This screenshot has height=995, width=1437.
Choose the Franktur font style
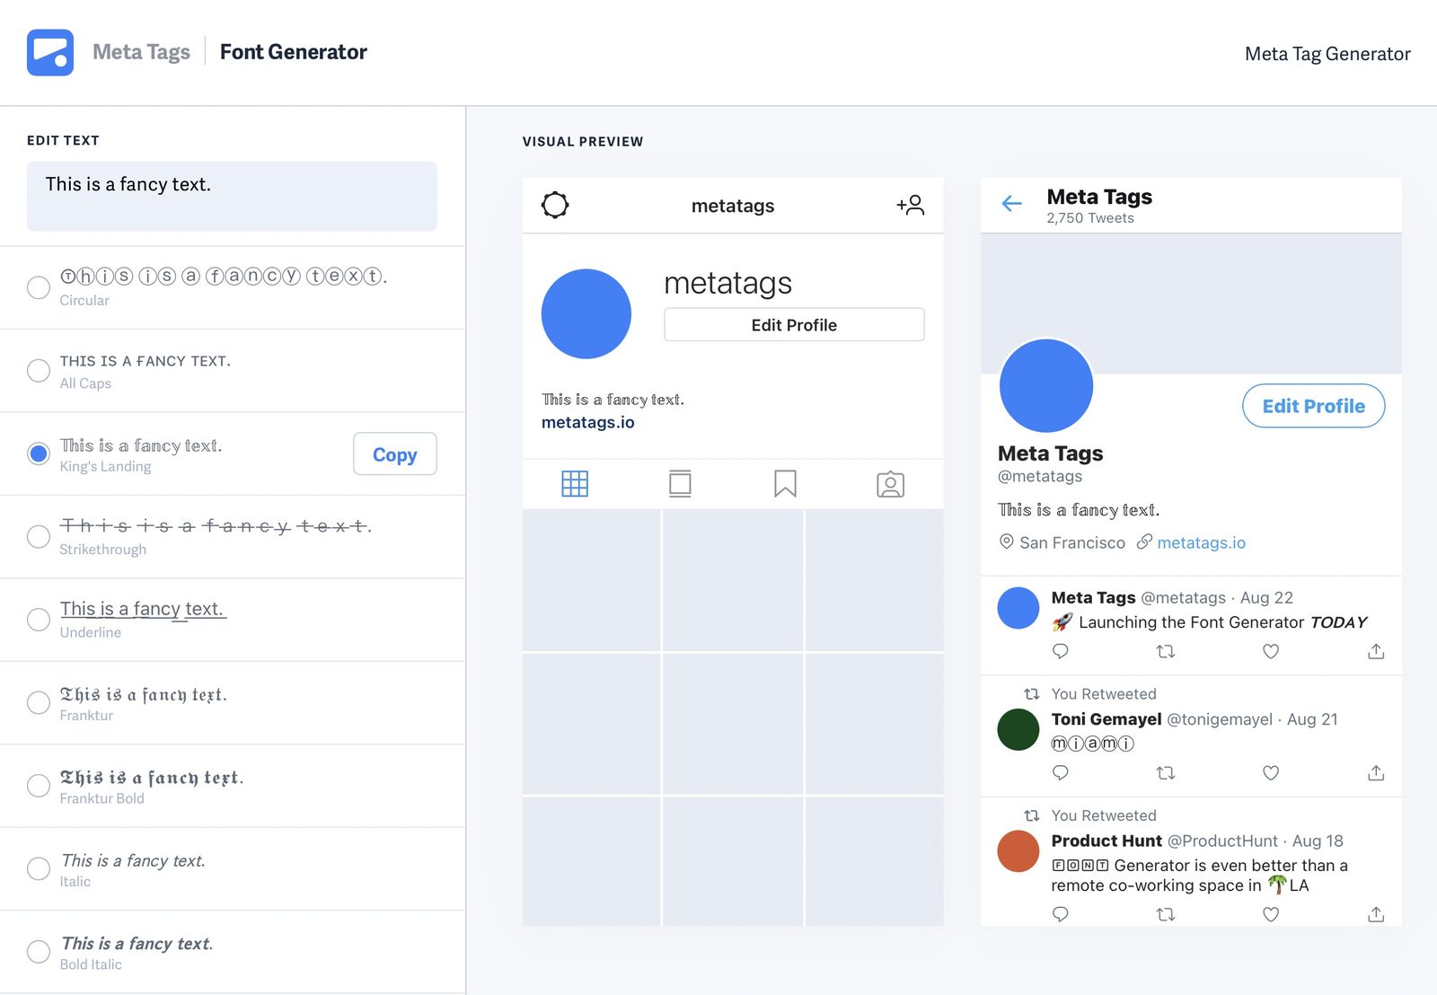pyautogui.click(x=39, y=702)
